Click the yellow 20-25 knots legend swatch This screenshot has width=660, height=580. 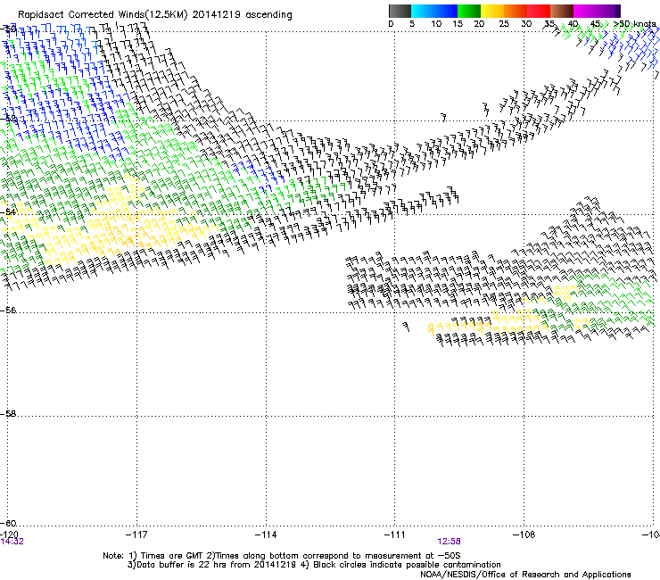[492, 11]
